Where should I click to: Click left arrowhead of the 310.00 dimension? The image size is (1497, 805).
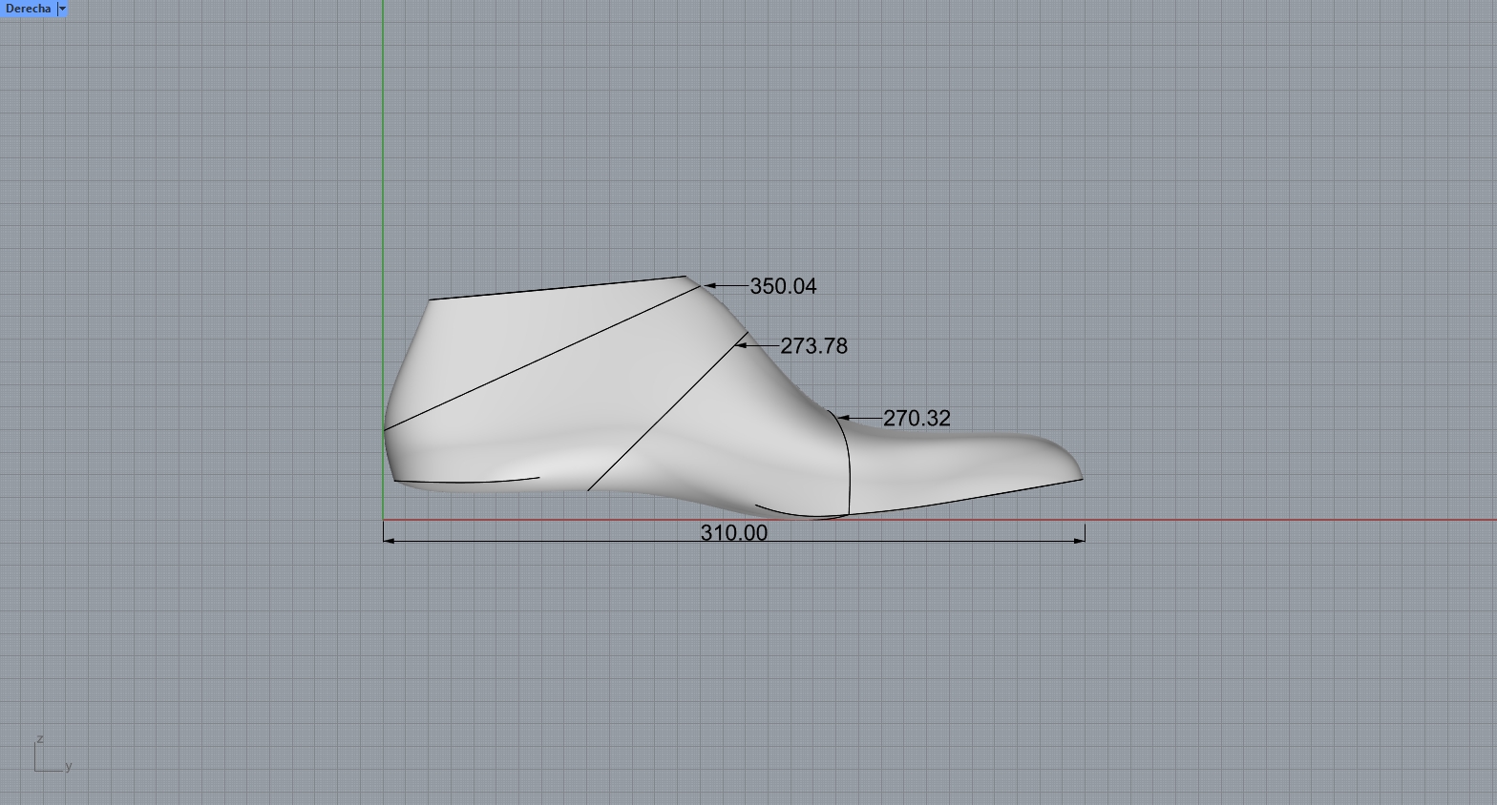click(389, 540)
